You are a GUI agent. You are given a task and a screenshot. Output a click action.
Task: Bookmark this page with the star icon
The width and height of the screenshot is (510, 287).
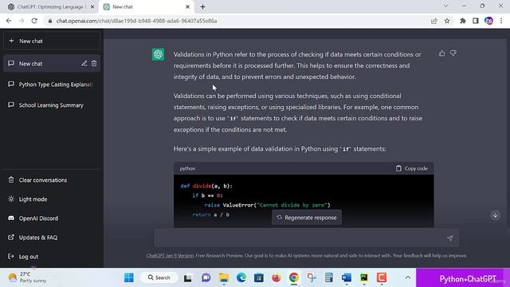tap(447, 21)
